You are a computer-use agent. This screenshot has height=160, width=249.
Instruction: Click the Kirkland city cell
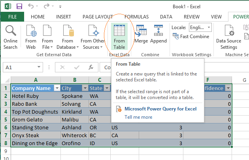click(x=75, y=112)
